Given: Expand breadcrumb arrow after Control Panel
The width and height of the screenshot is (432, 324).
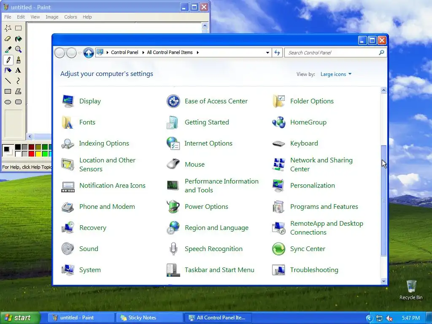Looking at the screenshot, I should click(x=143, y=52).
